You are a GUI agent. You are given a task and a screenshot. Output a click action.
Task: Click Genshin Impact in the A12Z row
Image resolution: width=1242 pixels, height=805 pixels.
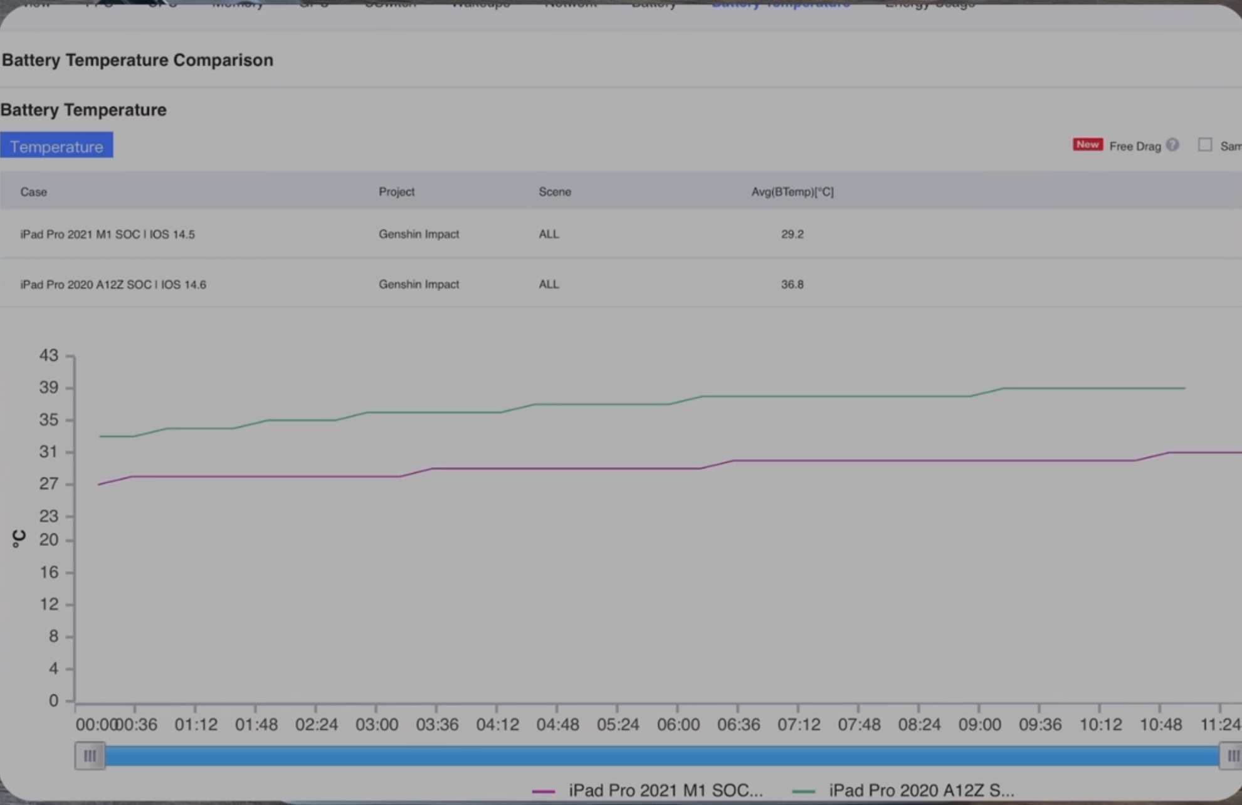pos(418,285)
